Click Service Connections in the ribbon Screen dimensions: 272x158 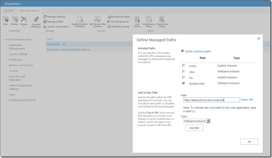56,26
